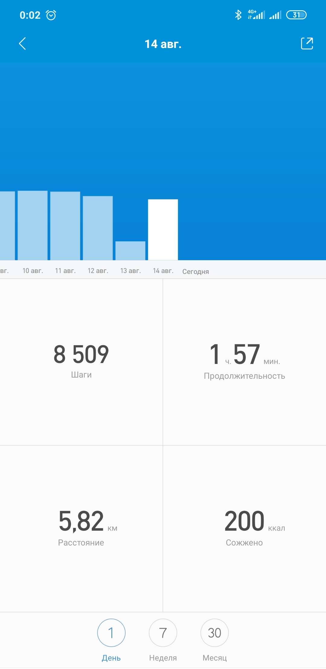Tap the battery indicator showing 31

pos(296,15)
